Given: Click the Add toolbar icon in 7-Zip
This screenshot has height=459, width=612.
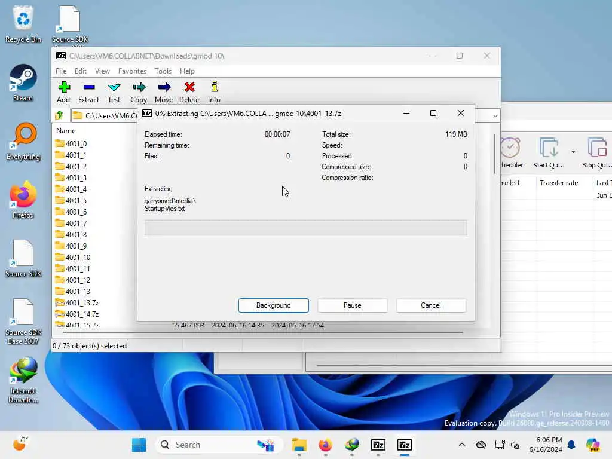Looking at the screenshot, I should [x=63, y=92].
